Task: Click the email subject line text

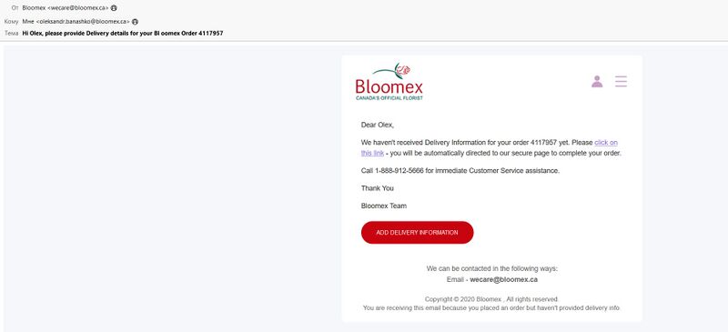Action: (123, 34)
